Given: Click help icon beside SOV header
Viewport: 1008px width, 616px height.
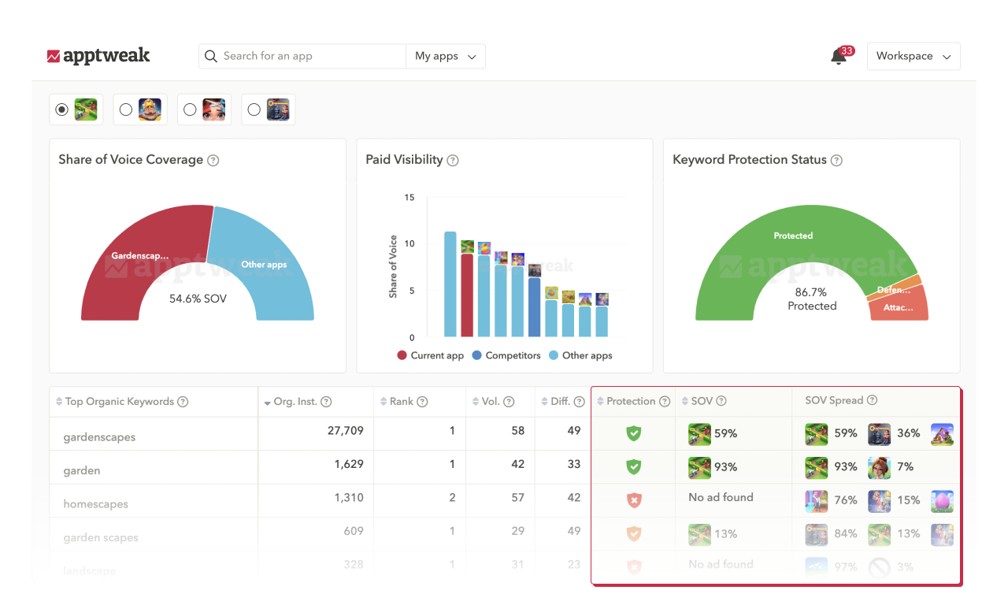Looking at the screenshot, I should pyautogui.click(x=721, y=401).
